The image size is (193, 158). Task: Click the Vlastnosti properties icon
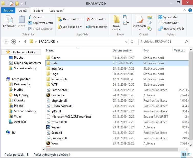pos(140,20)
